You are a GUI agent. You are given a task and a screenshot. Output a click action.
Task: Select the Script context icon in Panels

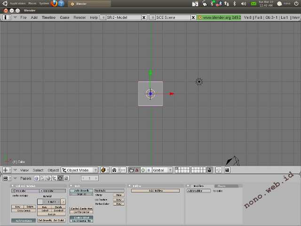click(43, 178)
